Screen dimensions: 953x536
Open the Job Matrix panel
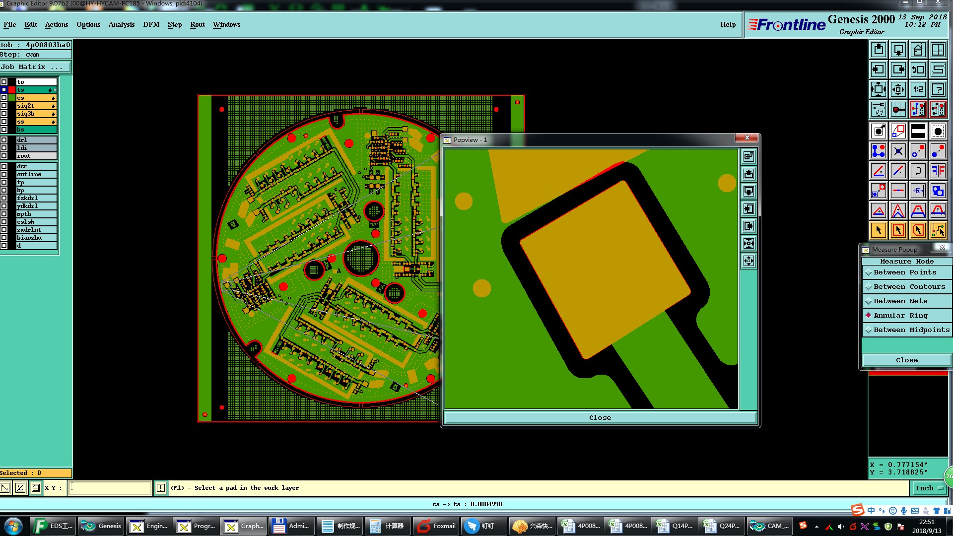tap(35, 67)
